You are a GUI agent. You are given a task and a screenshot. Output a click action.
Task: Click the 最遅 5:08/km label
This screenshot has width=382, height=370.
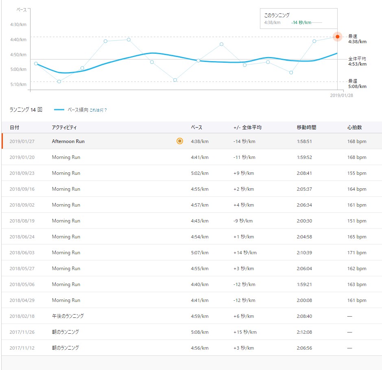click(357, 84)
